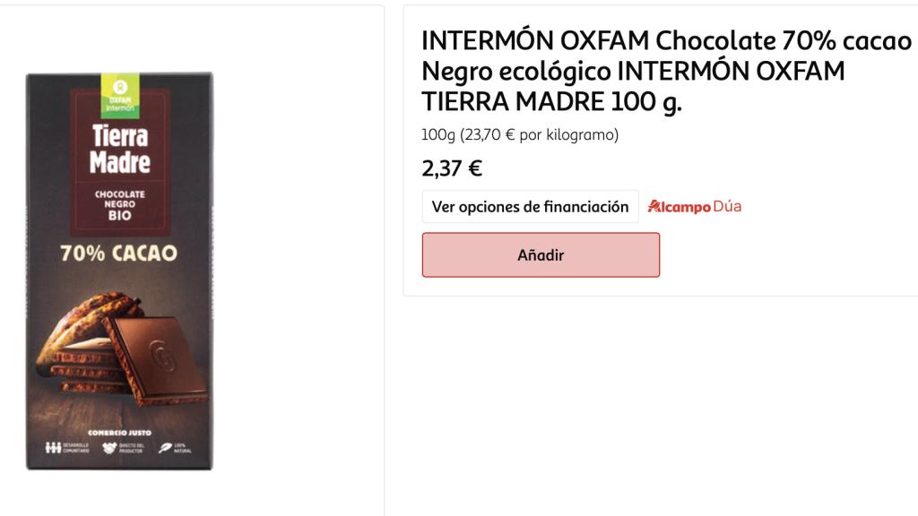
Task: Click the price text '2,37 €'
Action: click(x=449, y=167)
